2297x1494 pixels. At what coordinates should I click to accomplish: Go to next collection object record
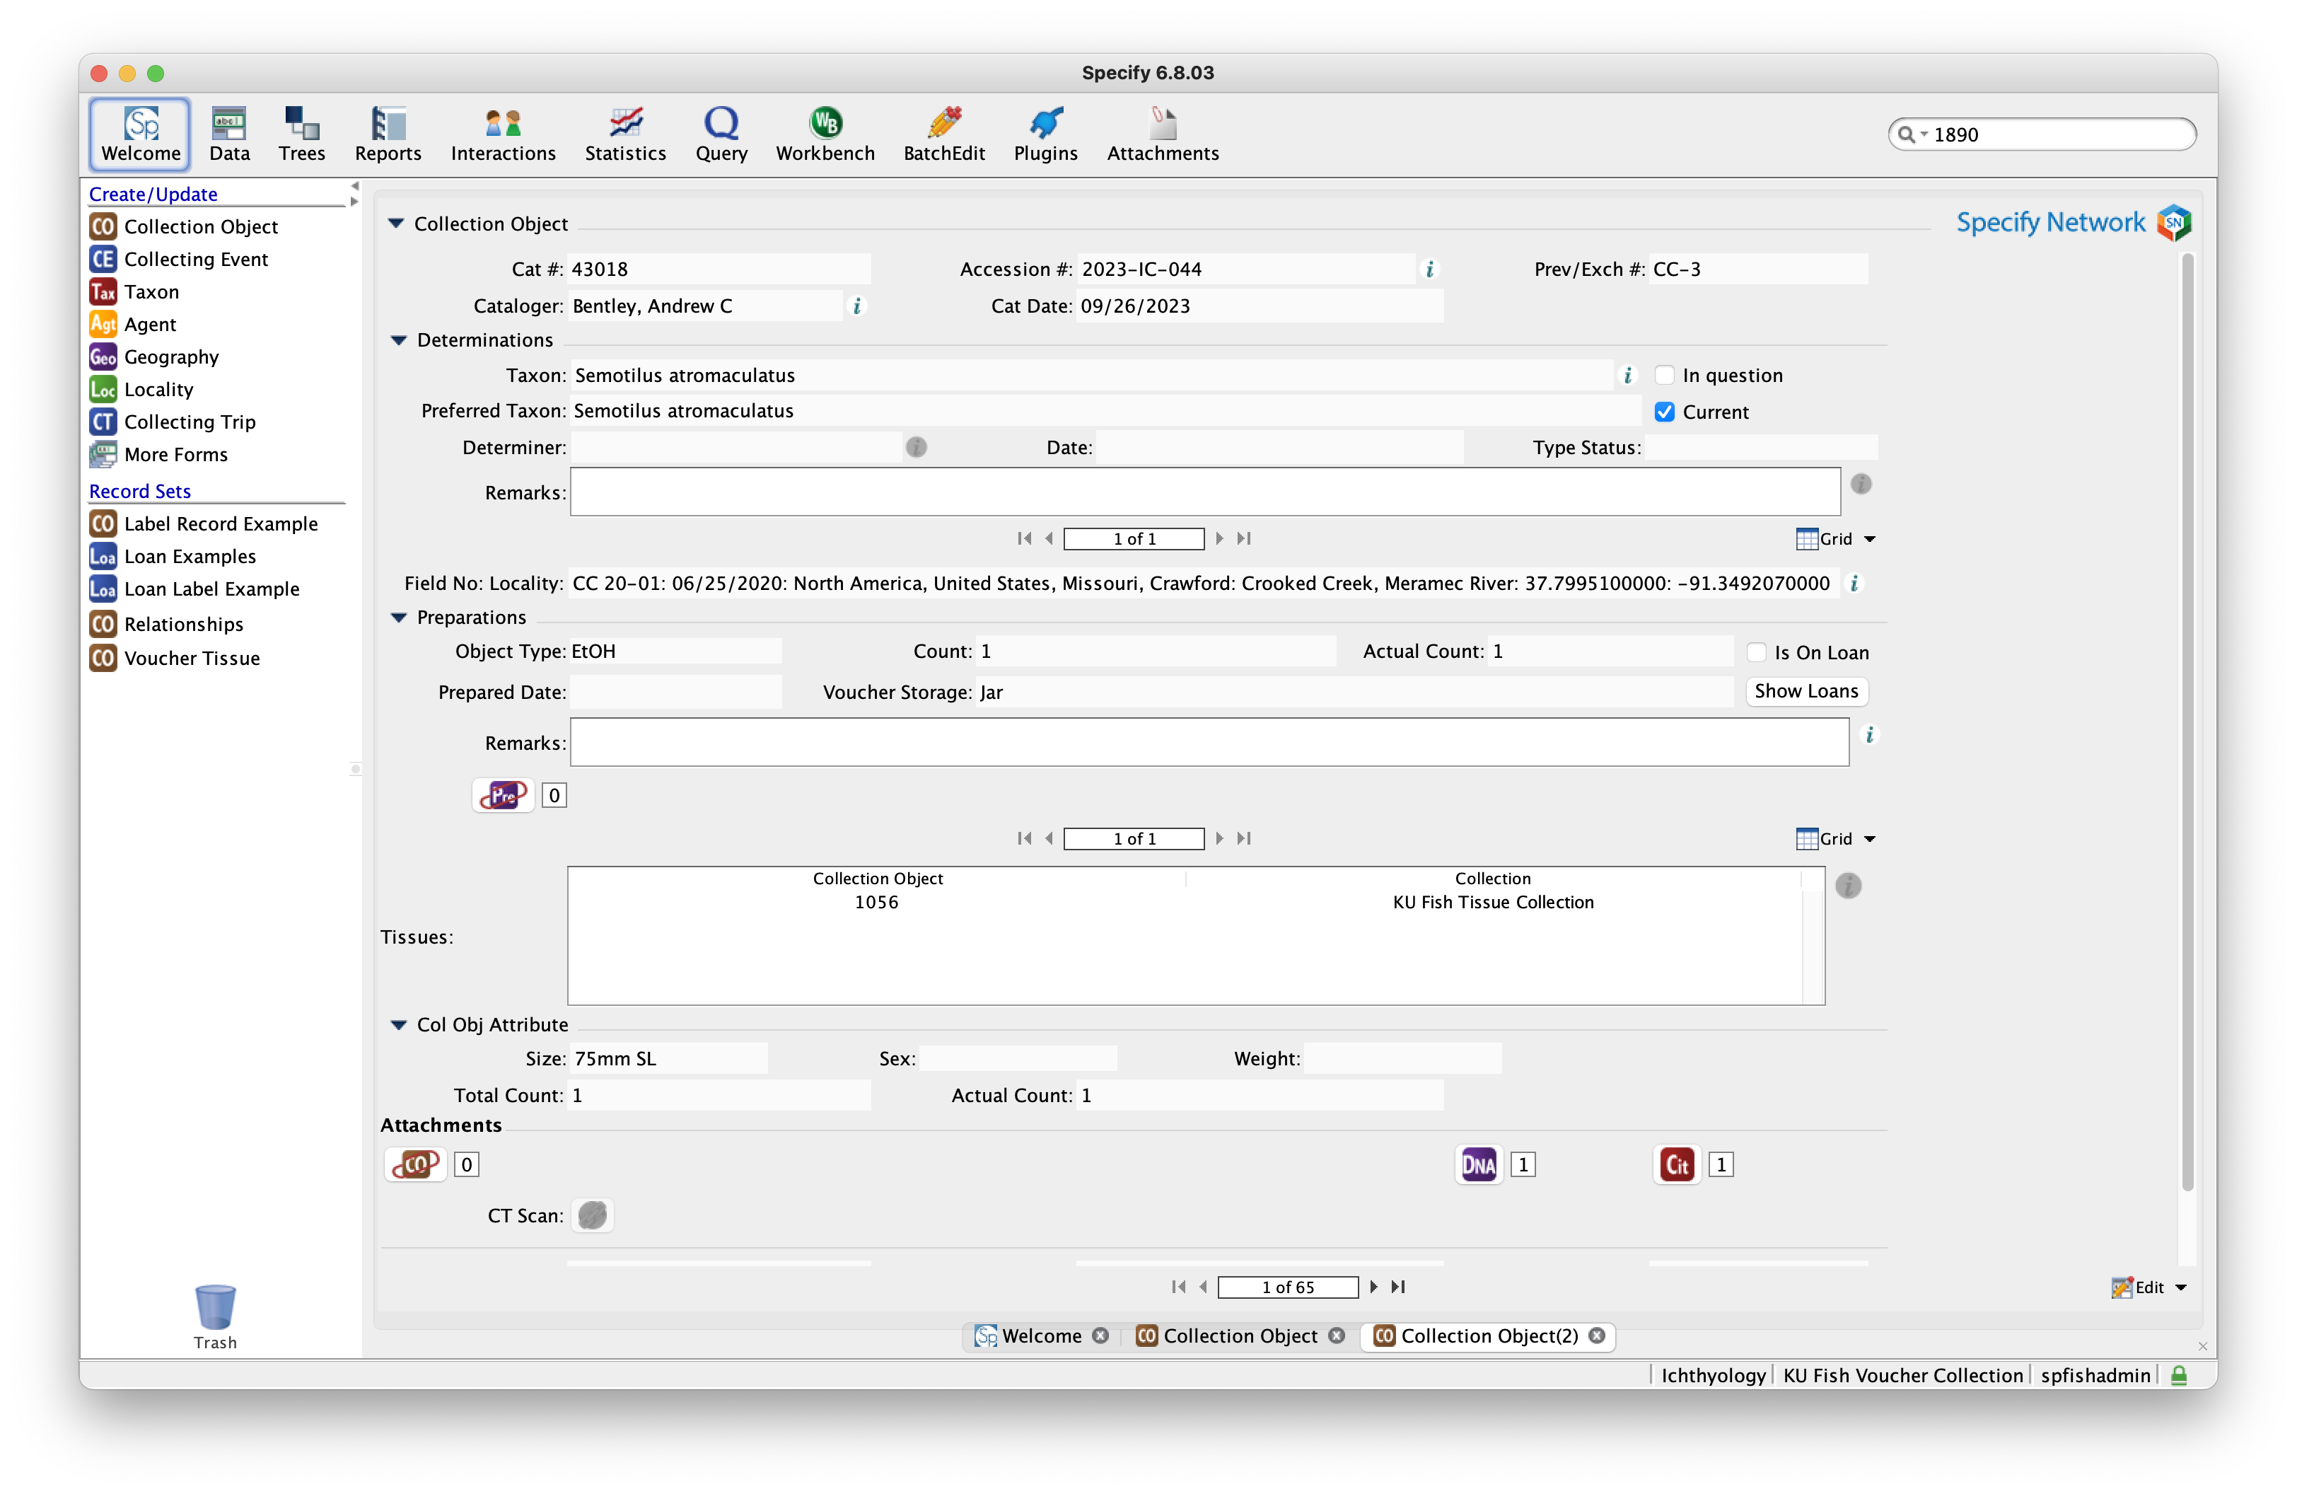pyautogui.click(x=1373, y=1287)
